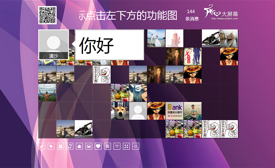Click the large QR code at top left
The image size is (275, 168).
click(x=47, y=15)
